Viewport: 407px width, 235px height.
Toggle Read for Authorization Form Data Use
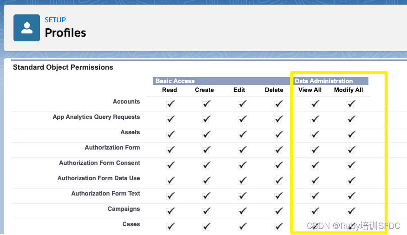170,181
